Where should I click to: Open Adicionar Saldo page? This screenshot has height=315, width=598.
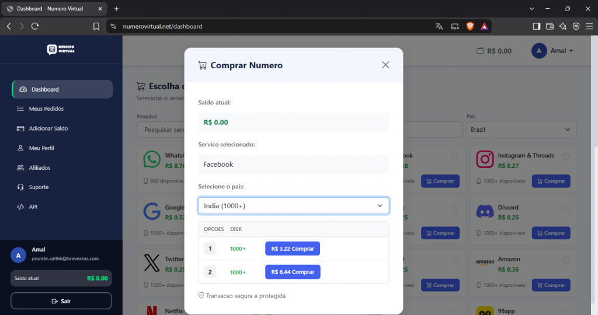[42, 128]
